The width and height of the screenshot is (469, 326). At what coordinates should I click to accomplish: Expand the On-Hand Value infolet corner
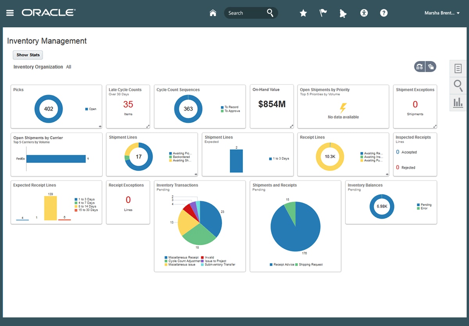tap(292, 126)
